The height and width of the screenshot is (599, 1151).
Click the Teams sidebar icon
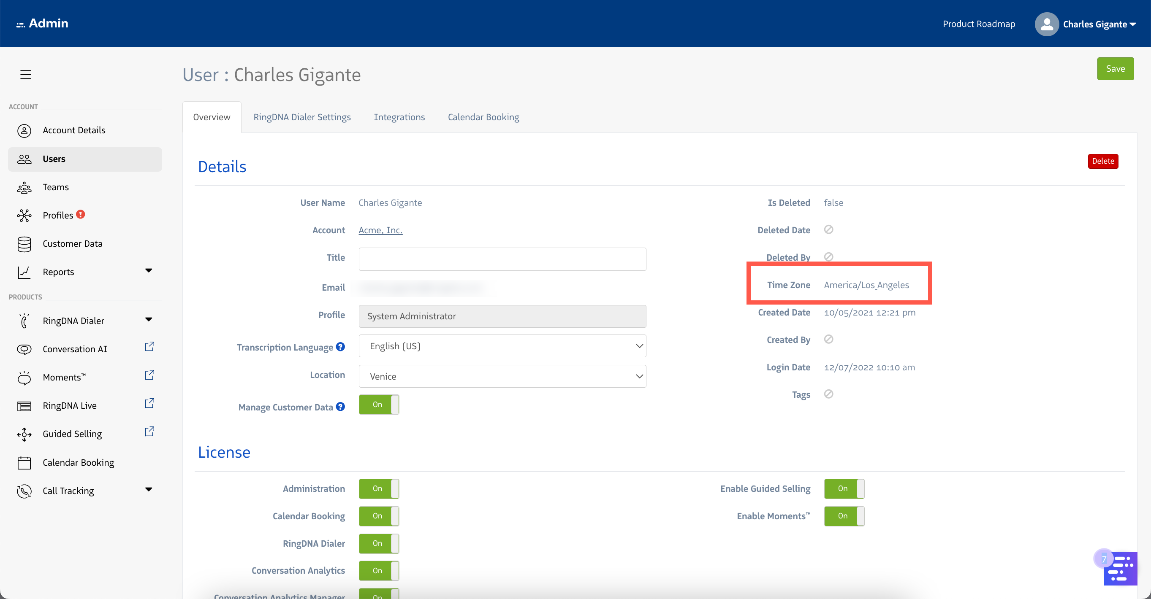(x=24, y=187)
